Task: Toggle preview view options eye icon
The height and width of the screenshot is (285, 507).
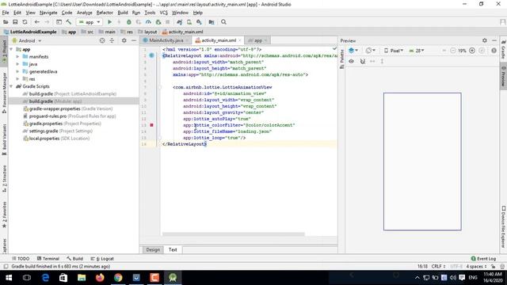Action: pyautogui.click(x=351, y=61)
